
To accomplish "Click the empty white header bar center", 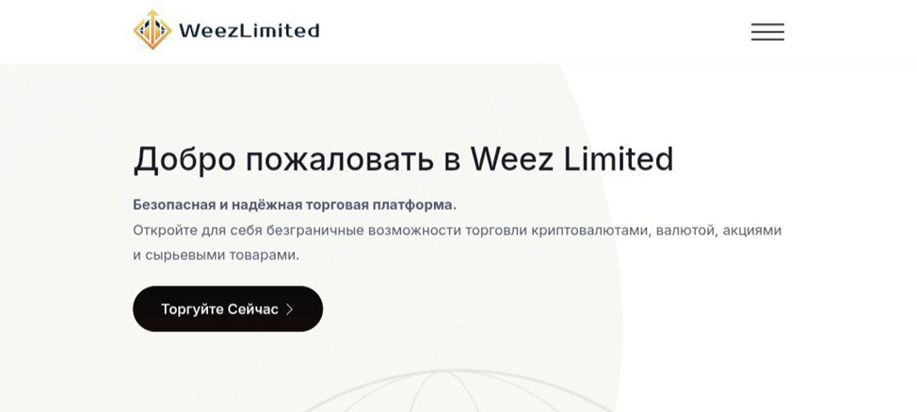I will [x=527, y=32].
